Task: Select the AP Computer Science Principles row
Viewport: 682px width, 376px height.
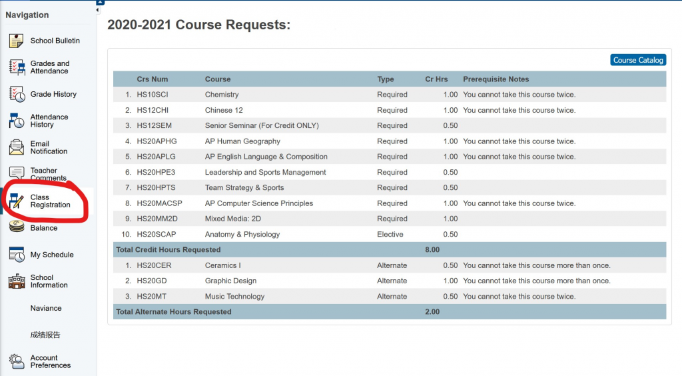Action: pos(258,203)
